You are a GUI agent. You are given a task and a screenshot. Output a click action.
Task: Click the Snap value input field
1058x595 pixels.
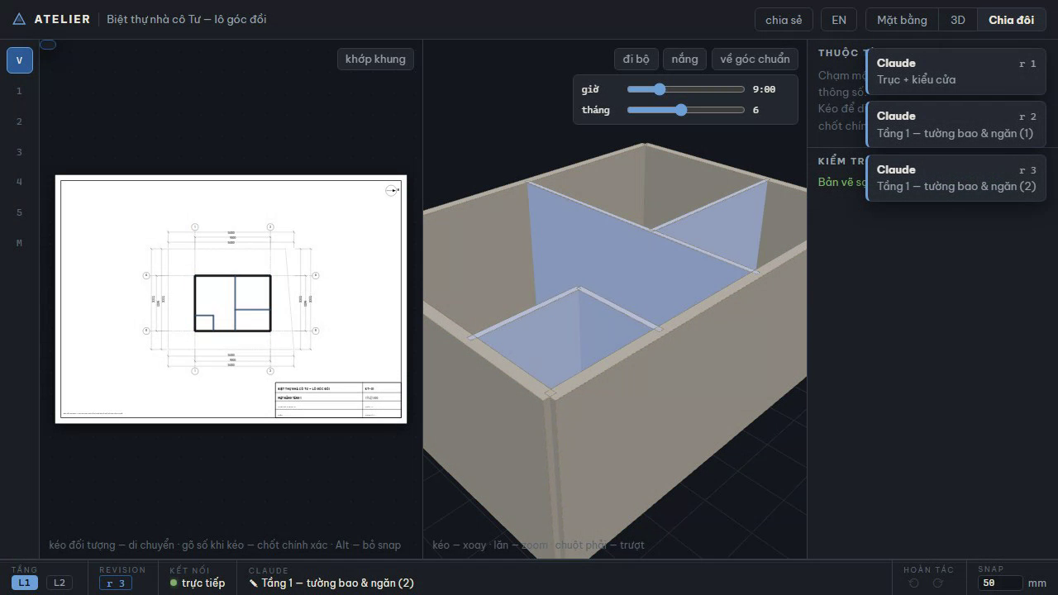[x=1000, y=583]
